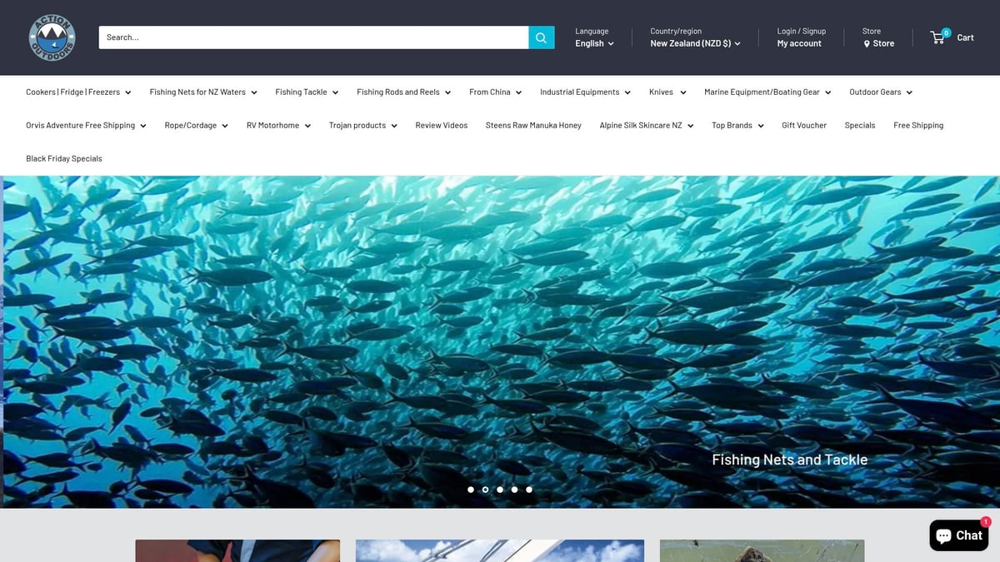
Task: Select the Free Shipping menu item
Action: pyautogui.click(x=918, y=125)
